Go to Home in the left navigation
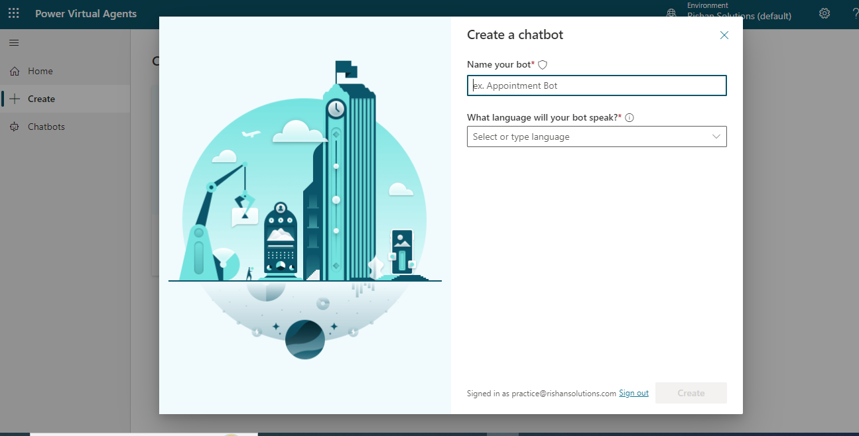The image size is (859, 436). pos(40,71)
